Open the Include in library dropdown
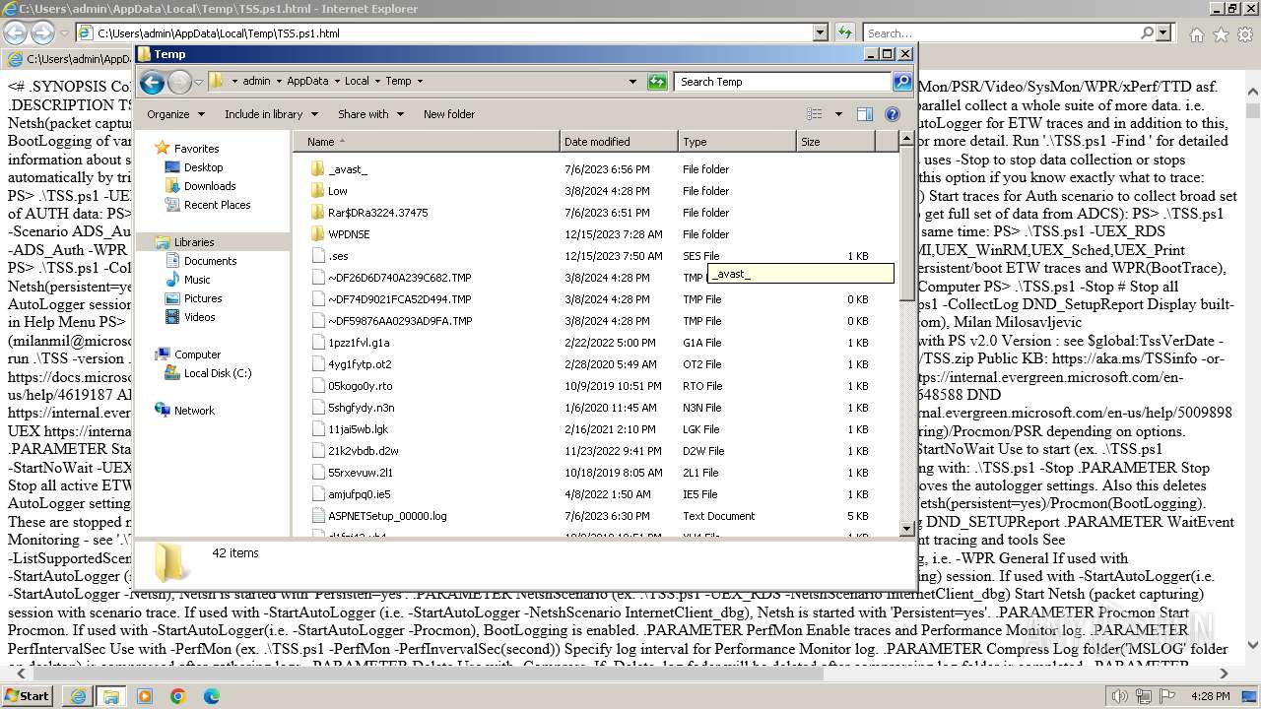 pyautogui.click(x=271, y=114)
